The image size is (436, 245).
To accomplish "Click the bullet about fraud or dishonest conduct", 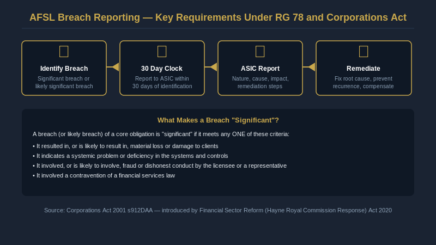I will tap(160, 166).
